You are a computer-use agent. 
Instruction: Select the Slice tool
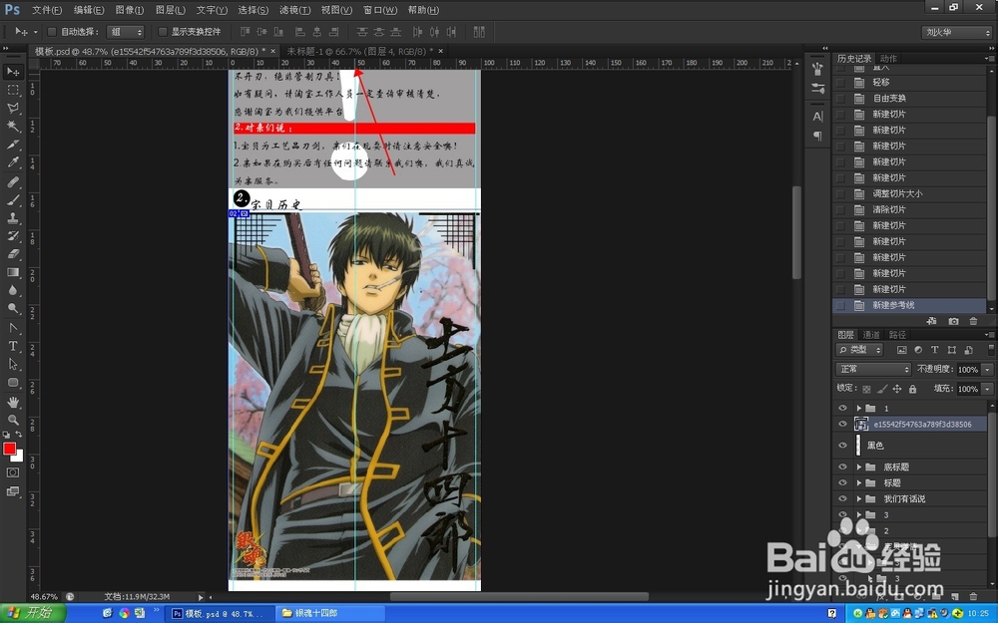13,145
